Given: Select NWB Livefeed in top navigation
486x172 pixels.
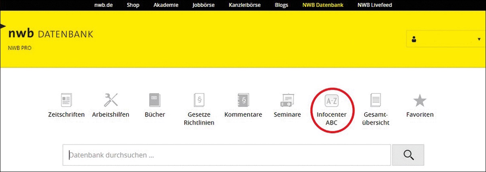Looking at the screenshot, I should point(375,5).
